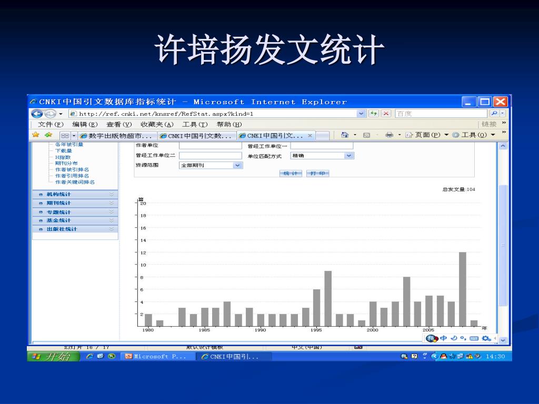Open the 文件(F) menu
The height and width of the screenshot is (404, 539).
tap(51, 124)
